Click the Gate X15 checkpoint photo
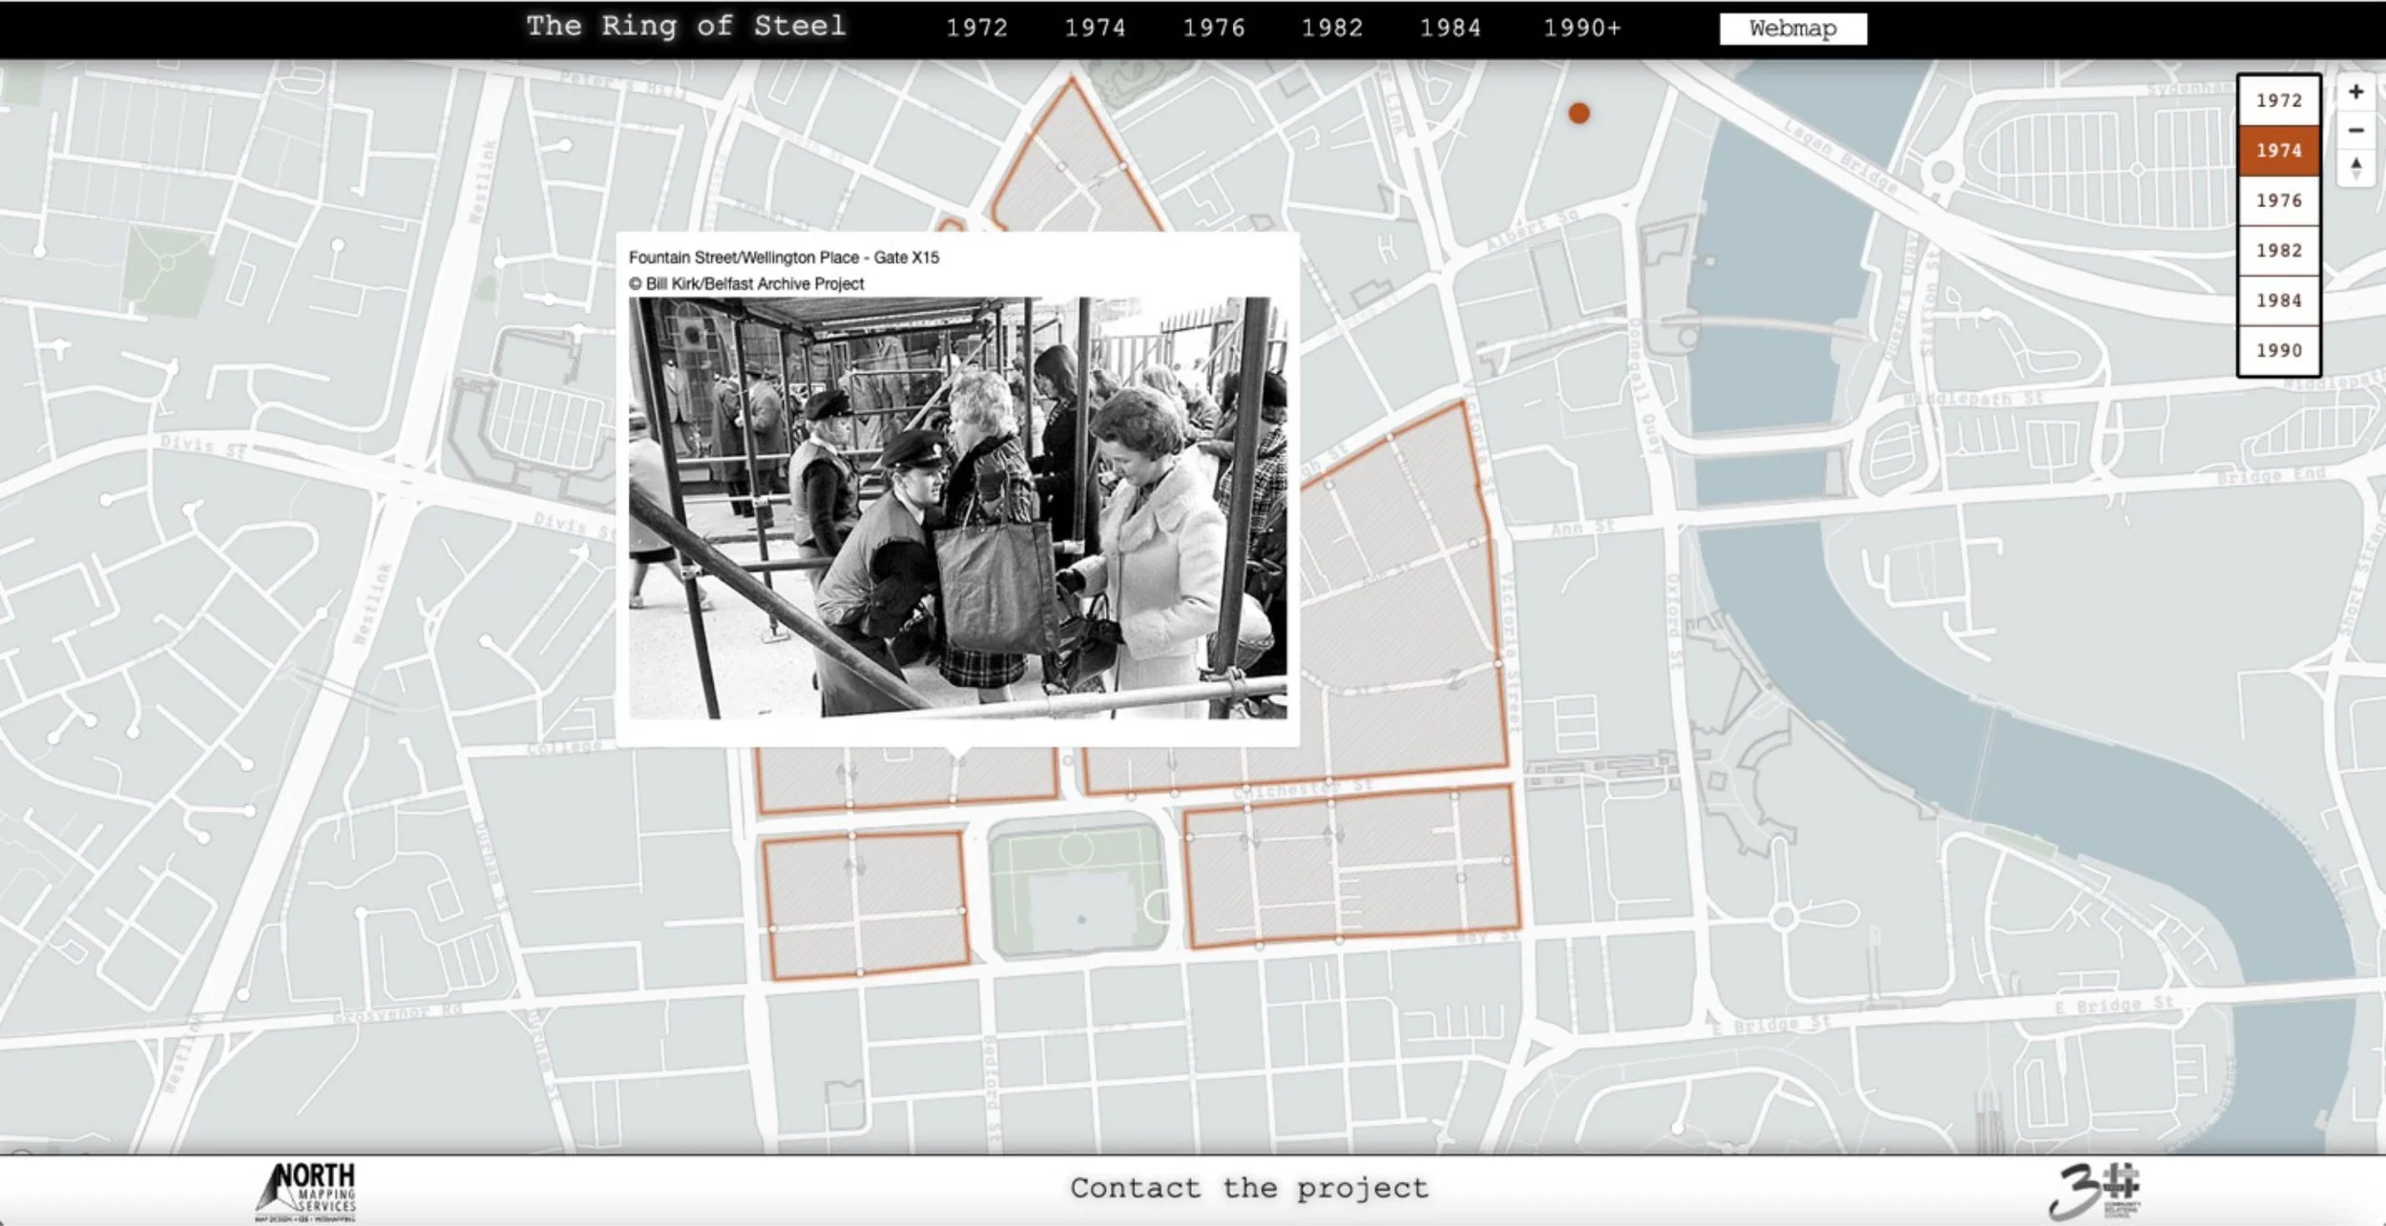The width and height of the screenshot is (2386, 1226). coord(957,508)
